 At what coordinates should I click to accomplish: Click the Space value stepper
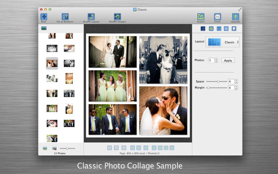[x=236, y=81]
